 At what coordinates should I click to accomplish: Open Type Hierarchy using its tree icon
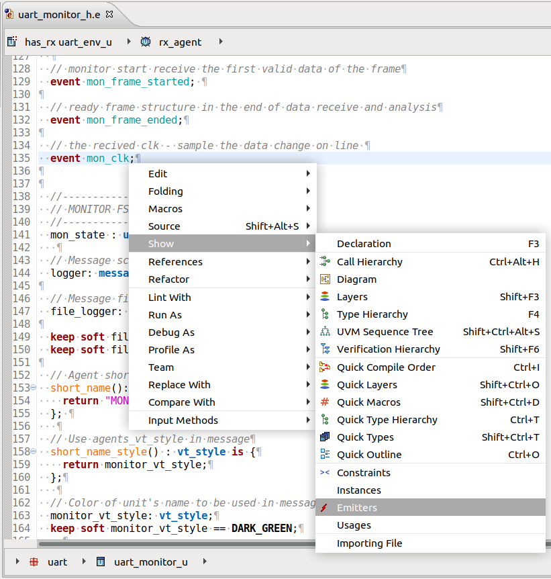[326, 314]
